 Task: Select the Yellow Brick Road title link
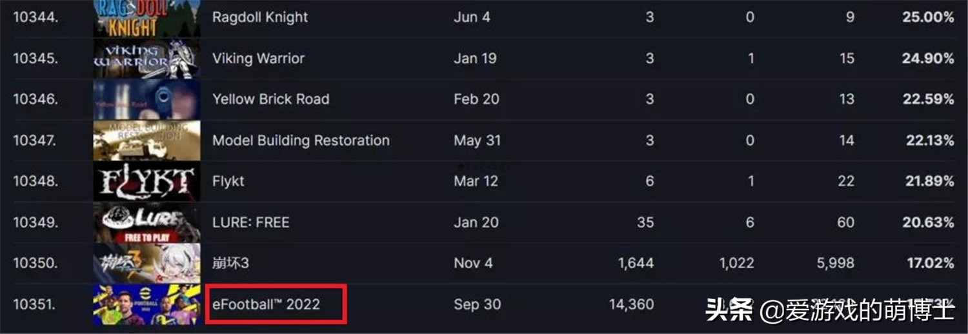[271, 99]
